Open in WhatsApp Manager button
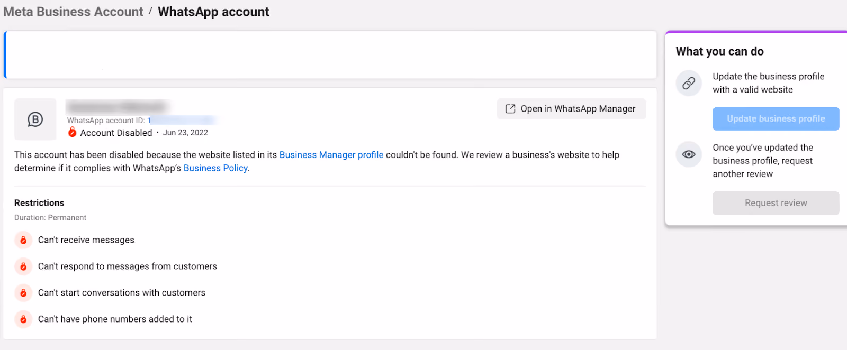This screenshot has height=350, width=847. 571,109
